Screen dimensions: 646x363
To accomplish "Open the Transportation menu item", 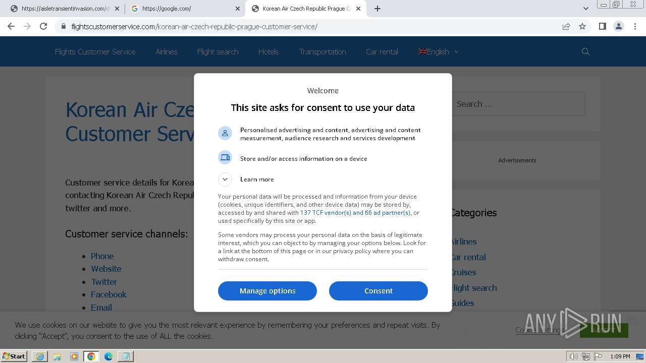I will click(322, 51).
